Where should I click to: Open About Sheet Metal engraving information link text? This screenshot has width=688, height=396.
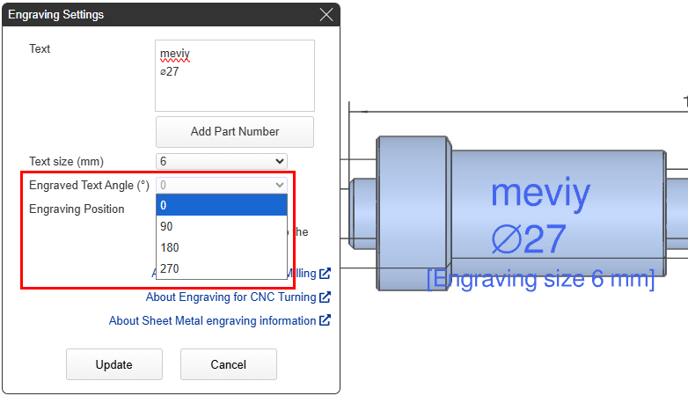click(x=212, y=321)
